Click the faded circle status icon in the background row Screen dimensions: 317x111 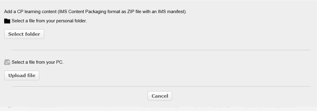point(109,106)
